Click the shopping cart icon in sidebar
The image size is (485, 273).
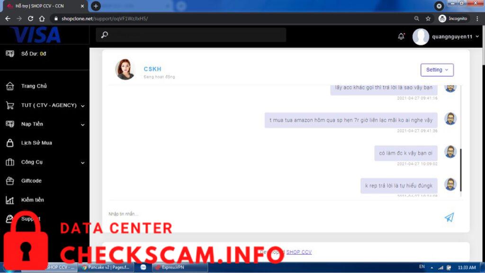point(10,105)
